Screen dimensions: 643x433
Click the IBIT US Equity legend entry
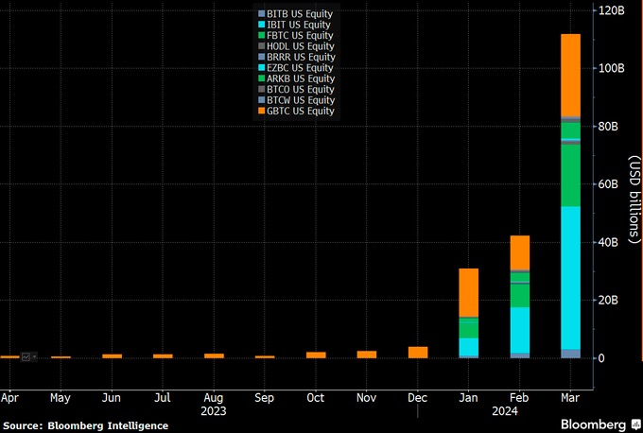[x=294, y=25]
